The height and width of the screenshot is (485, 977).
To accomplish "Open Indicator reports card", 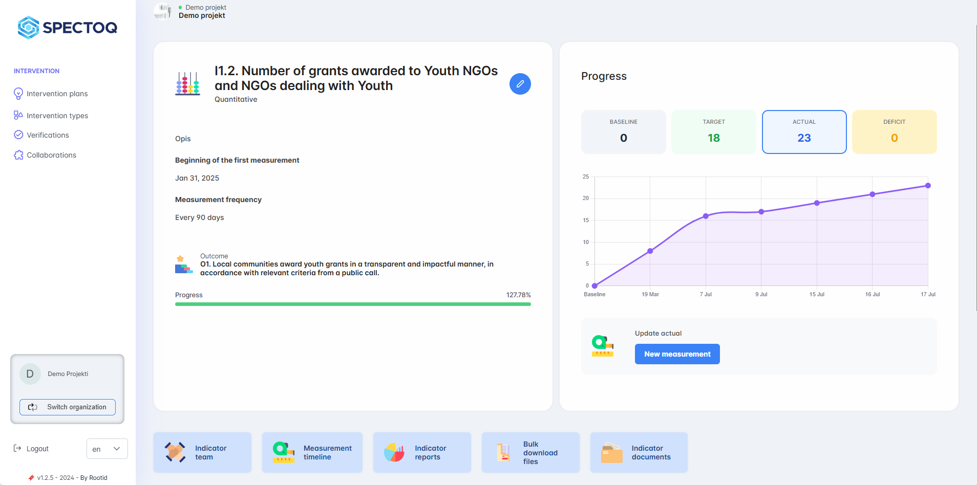I will click(x=422, y=452).
